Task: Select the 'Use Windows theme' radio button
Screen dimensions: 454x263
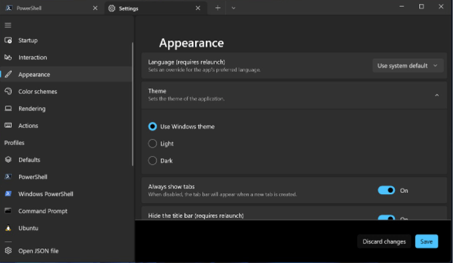Action: 152,127
